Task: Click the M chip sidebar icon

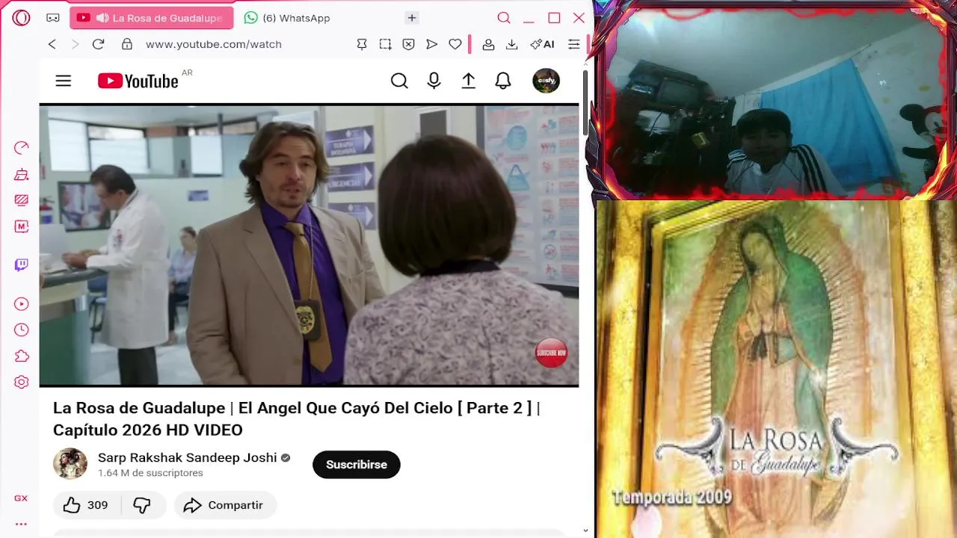Action: [x=21, y=226]
